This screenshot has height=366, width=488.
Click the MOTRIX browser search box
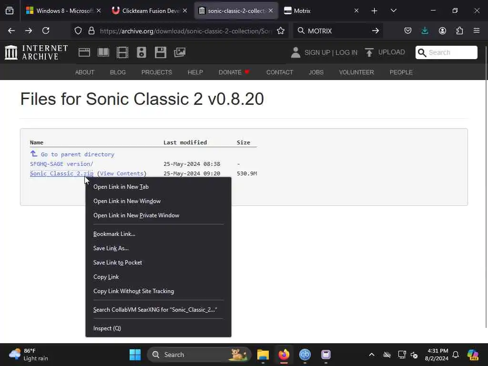click(x=338, y=31)
